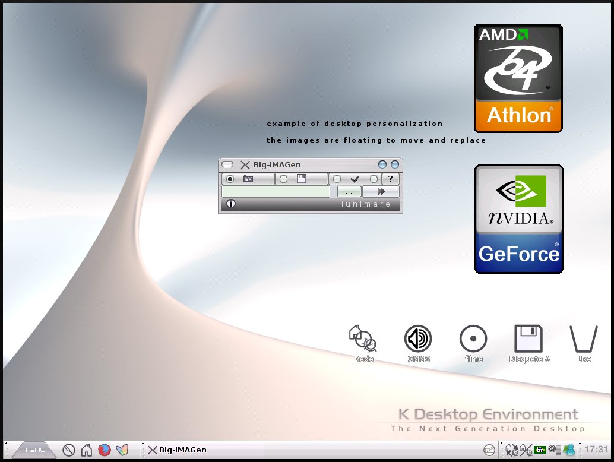
Task: Click the 17:31 clock in the panel
Action: [x=596, y=450]
